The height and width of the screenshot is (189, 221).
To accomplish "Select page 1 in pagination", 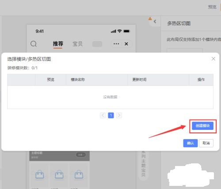I will [x=111, y=115].
